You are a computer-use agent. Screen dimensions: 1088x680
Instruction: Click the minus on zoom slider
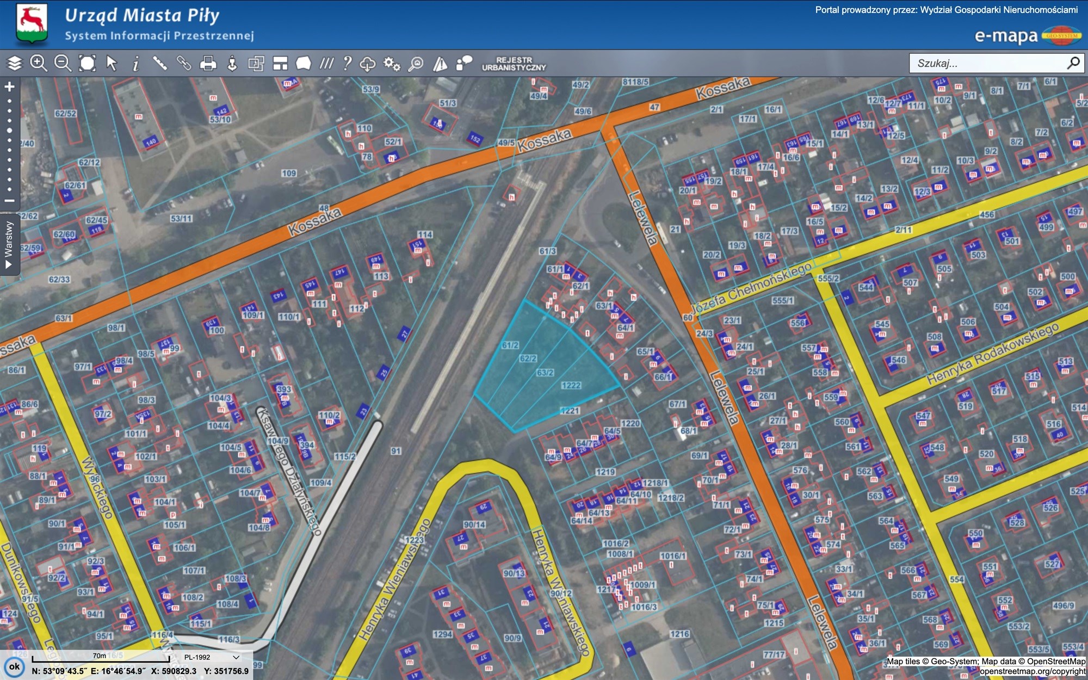click(9, 201)
